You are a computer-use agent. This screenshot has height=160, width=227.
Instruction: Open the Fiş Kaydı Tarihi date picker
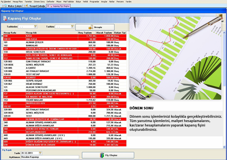[x=40, y=153]
